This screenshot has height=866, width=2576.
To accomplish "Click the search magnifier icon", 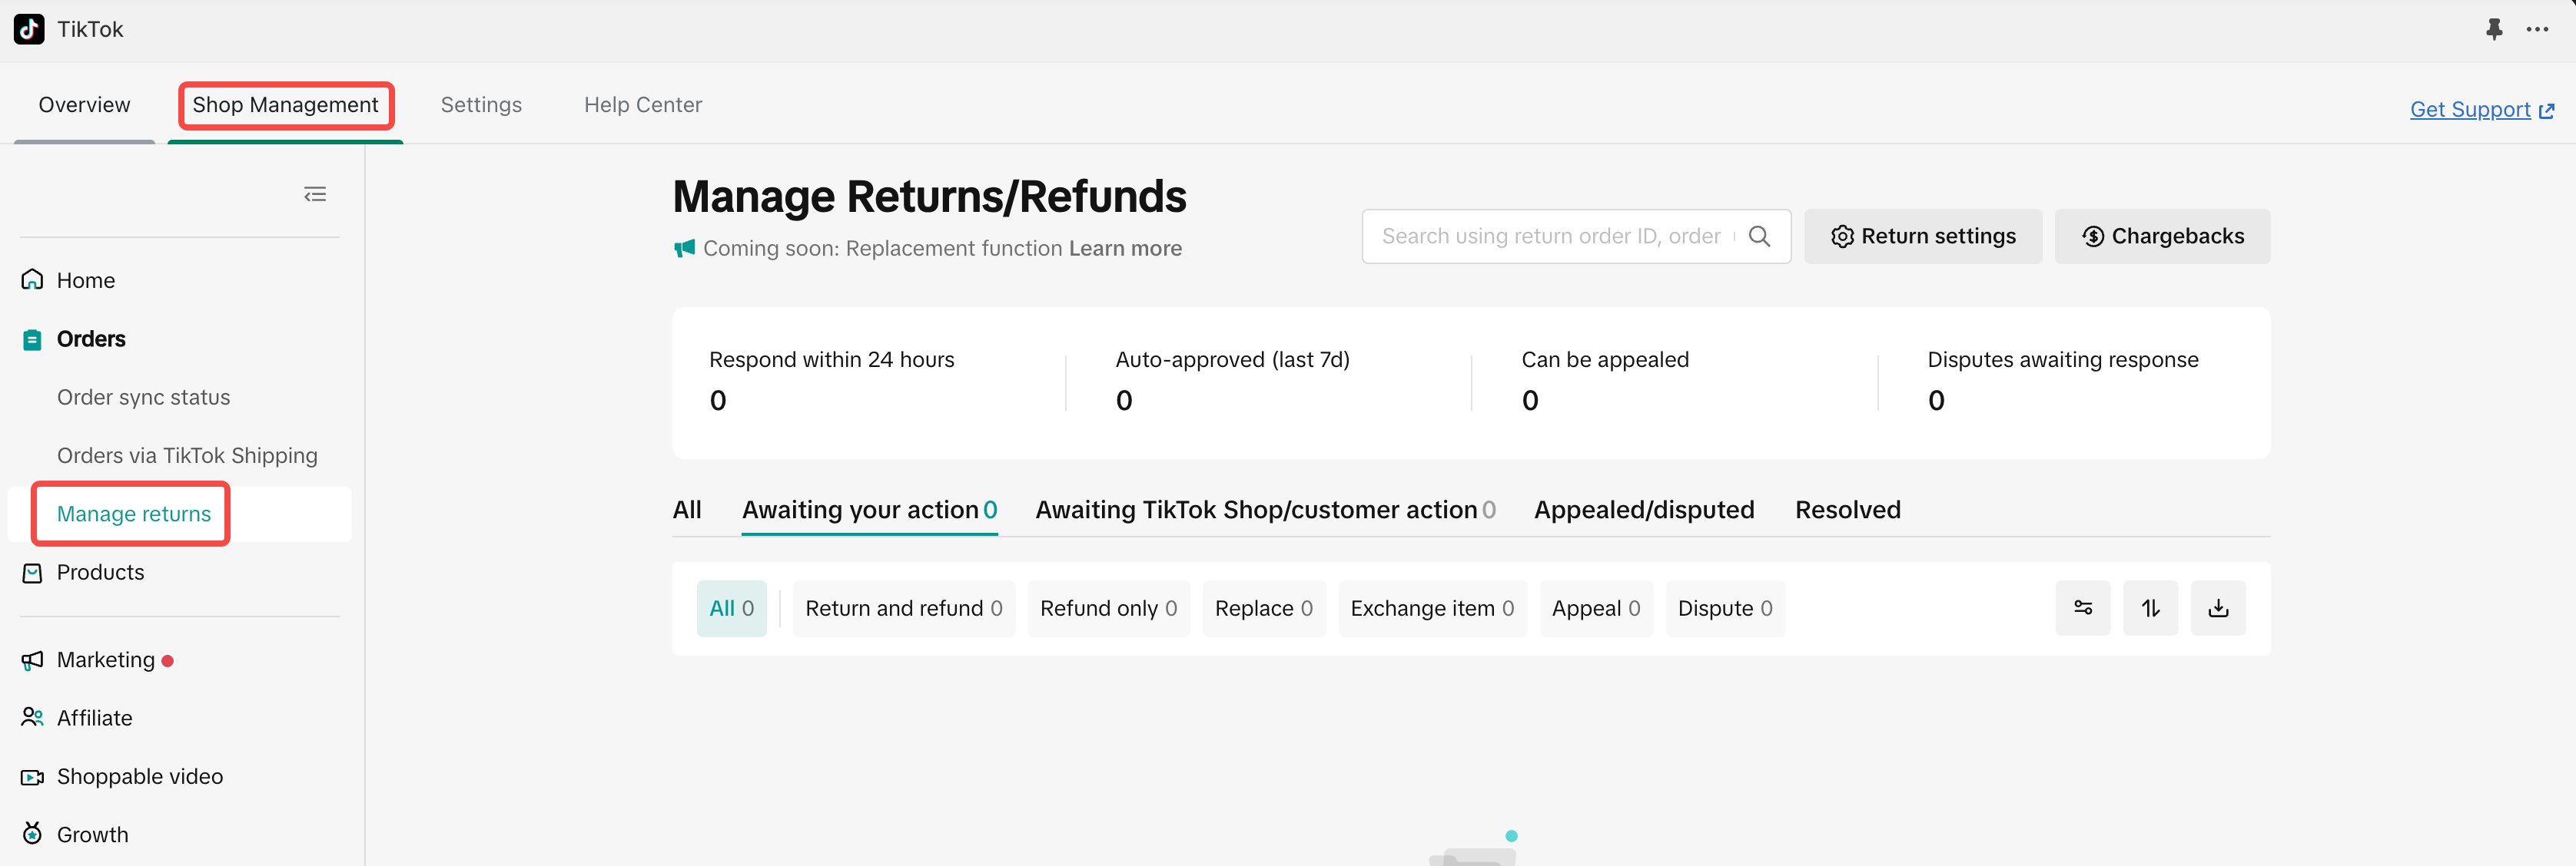I will (x=1759, y=236).
